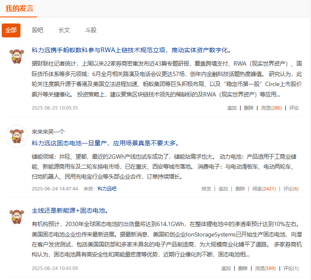This screenshot has width=311, height=280.
Task: Switch to the 股吧 tab
Action: [37, 30]
